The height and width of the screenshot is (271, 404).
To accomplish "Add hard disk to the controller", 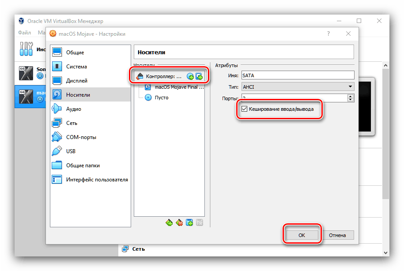I will (199, 76).
